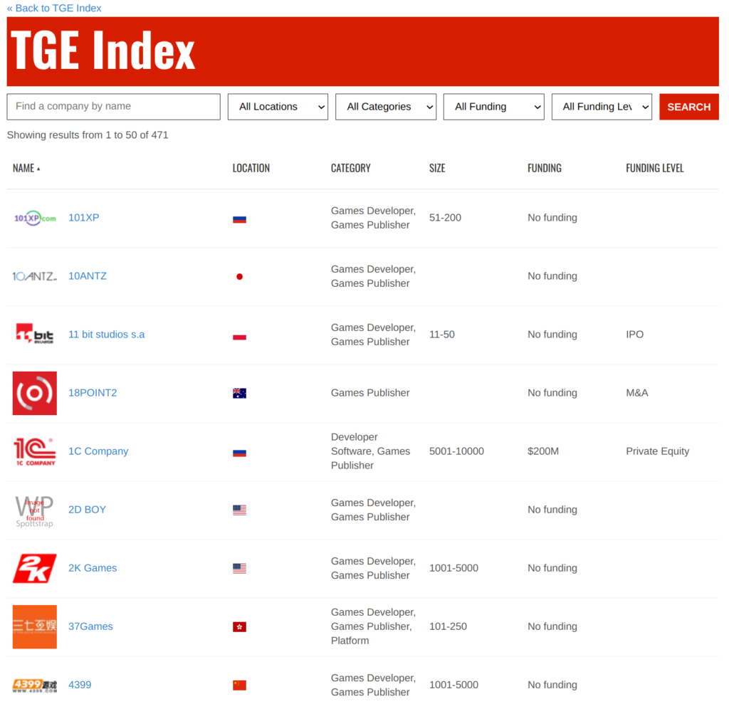Click the '1001-5000' size in 2K Games row
The height and width of the screenshot is (704, 729).
tap(453, 568)
